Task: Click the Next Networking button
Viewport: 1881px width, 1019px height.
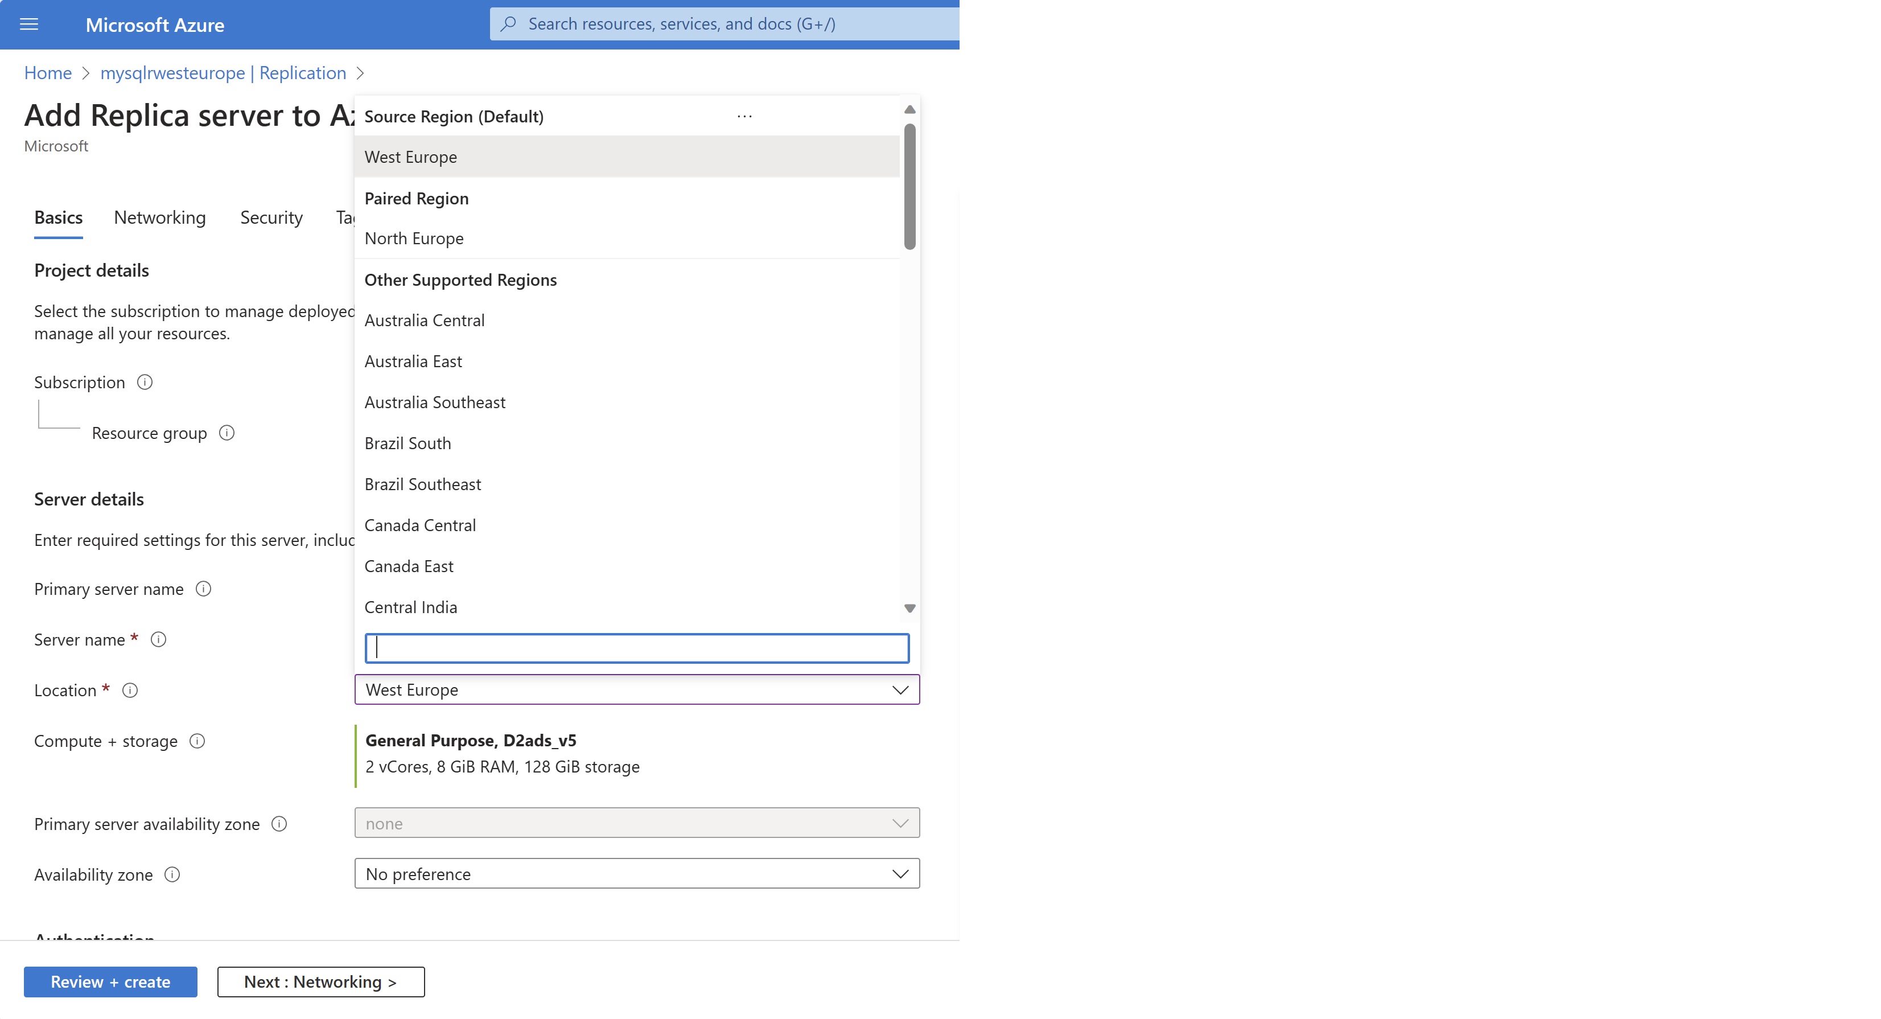Action: tap(321, 981)
